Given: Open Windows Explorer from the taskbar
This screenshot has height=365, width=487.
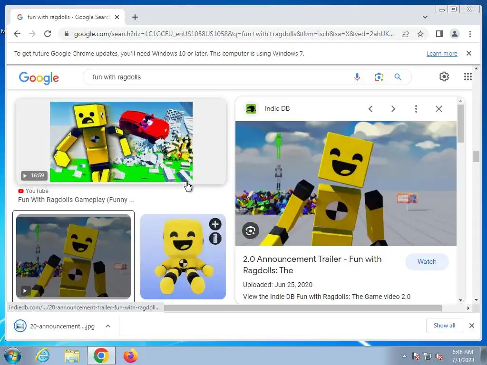Looking at the screenshot, I should pyautogui.click(x=72, y=355).
